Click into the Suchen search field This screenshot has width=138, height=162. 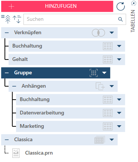[x=75, y=19]
